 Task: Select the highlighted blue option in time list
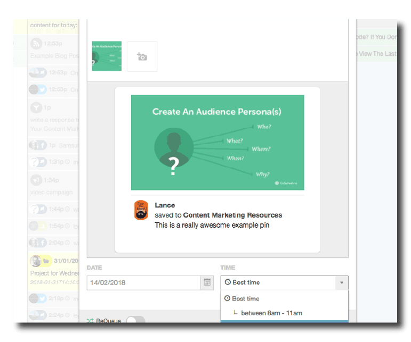click(284, 321)
